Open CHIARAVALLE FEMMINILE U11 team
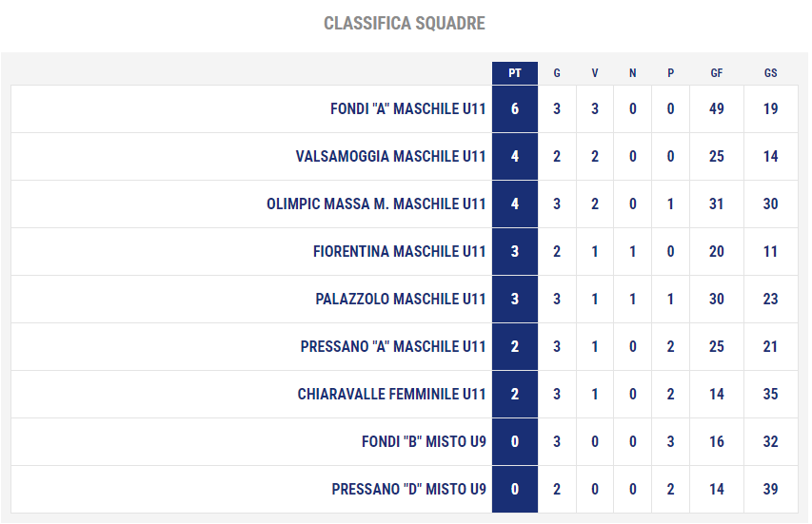This screenshot has width=812, height=524. click(391, 394)
